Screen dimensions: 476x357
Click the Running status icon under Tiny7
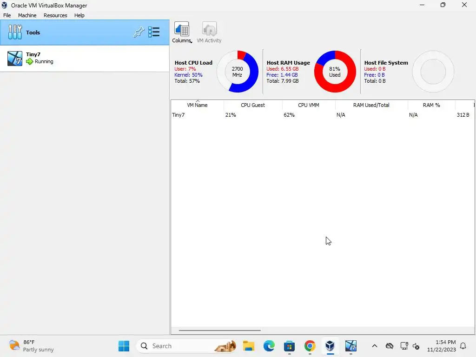pos(29,62)
